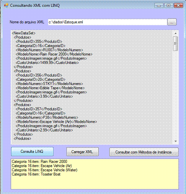Select result line Toaster Boat
The height and width of the screenshot is (194, 186).
tap(36, 174)
